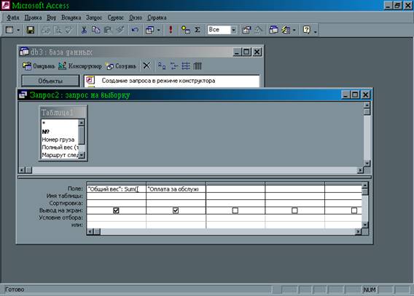Expand the view mode dropdown arrow
414x296 pixels.
(x=18, y=30)
